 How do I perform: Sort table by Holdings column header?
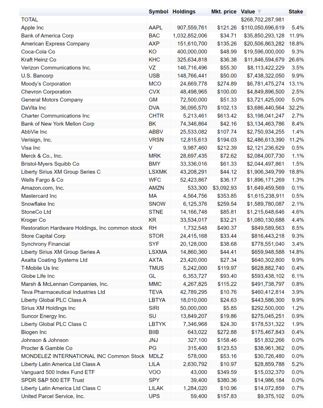pyautogui.click(x=184, y=12)
